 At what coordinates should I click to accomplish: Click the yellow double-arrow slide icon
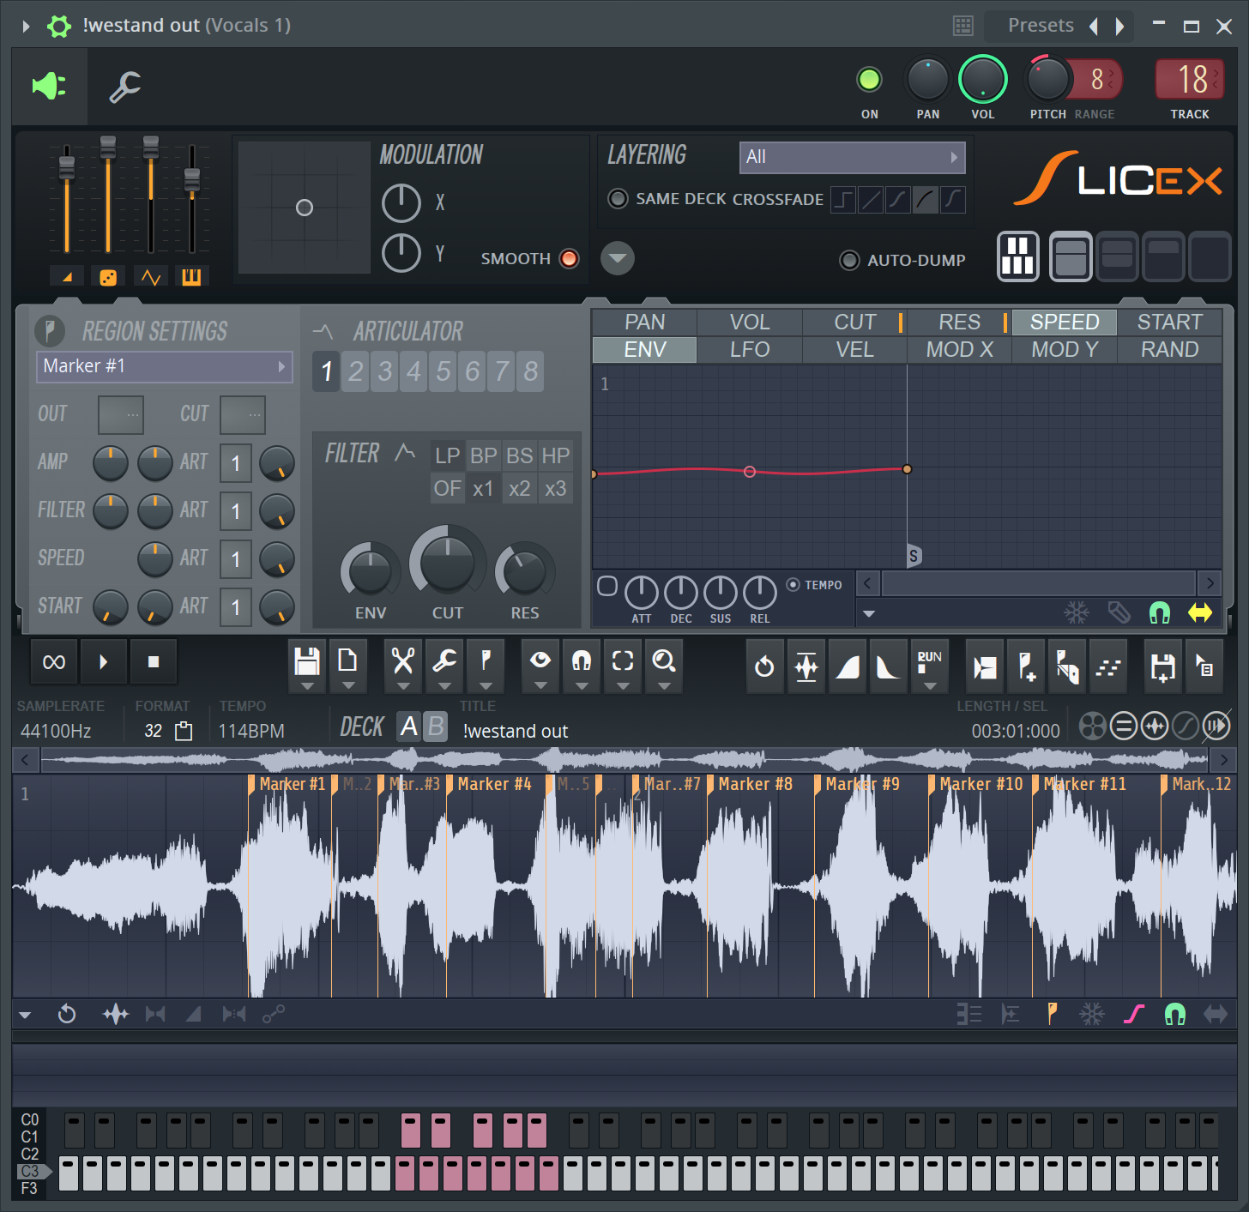coord(1200,612)
